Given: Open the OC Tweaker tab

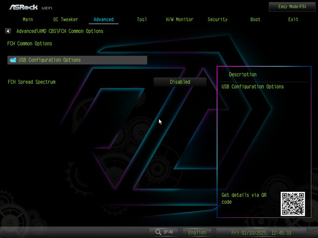Looking at the screenshot, I should (66, 19).
